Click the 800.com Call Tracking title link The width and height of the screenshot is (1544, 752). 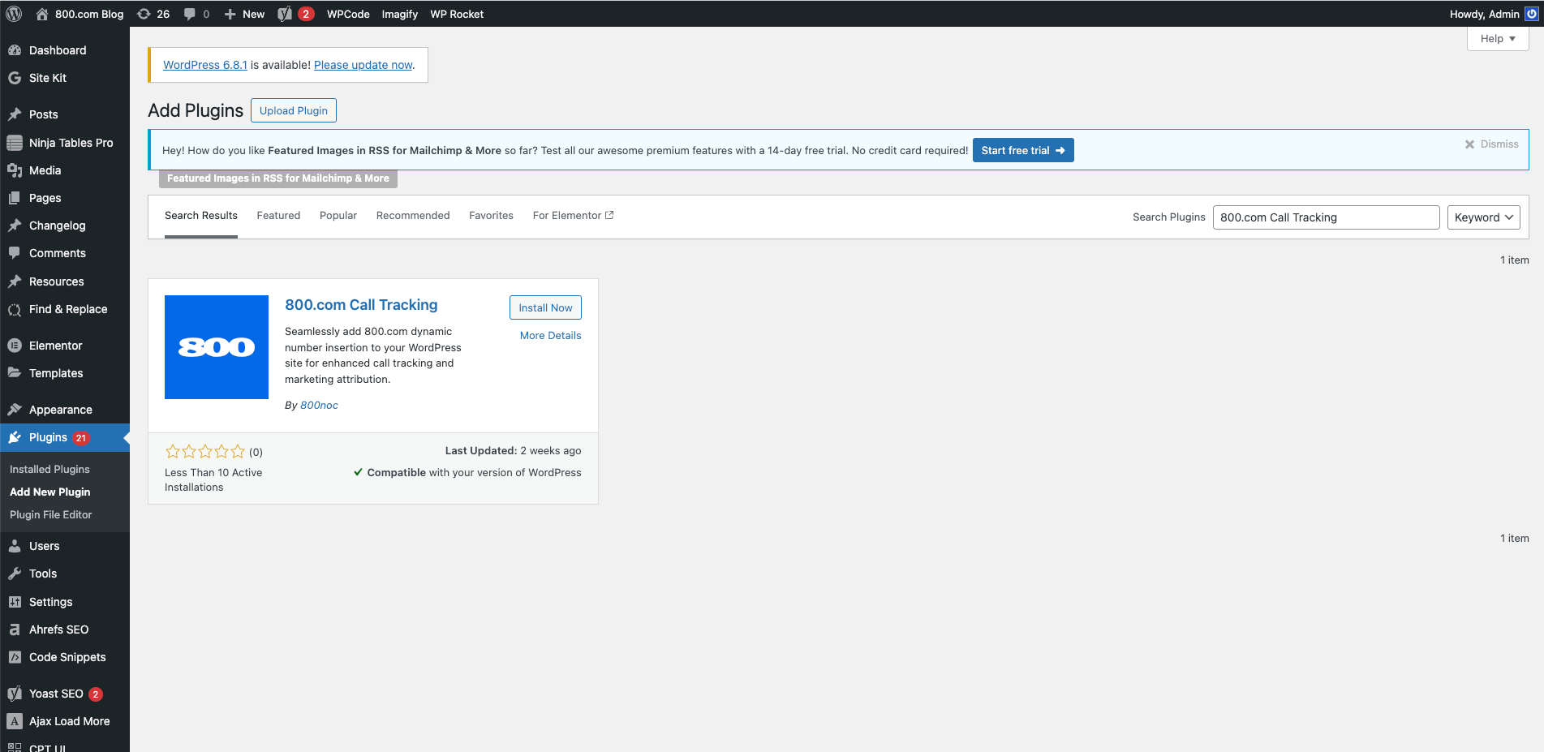tap(361, 305)
